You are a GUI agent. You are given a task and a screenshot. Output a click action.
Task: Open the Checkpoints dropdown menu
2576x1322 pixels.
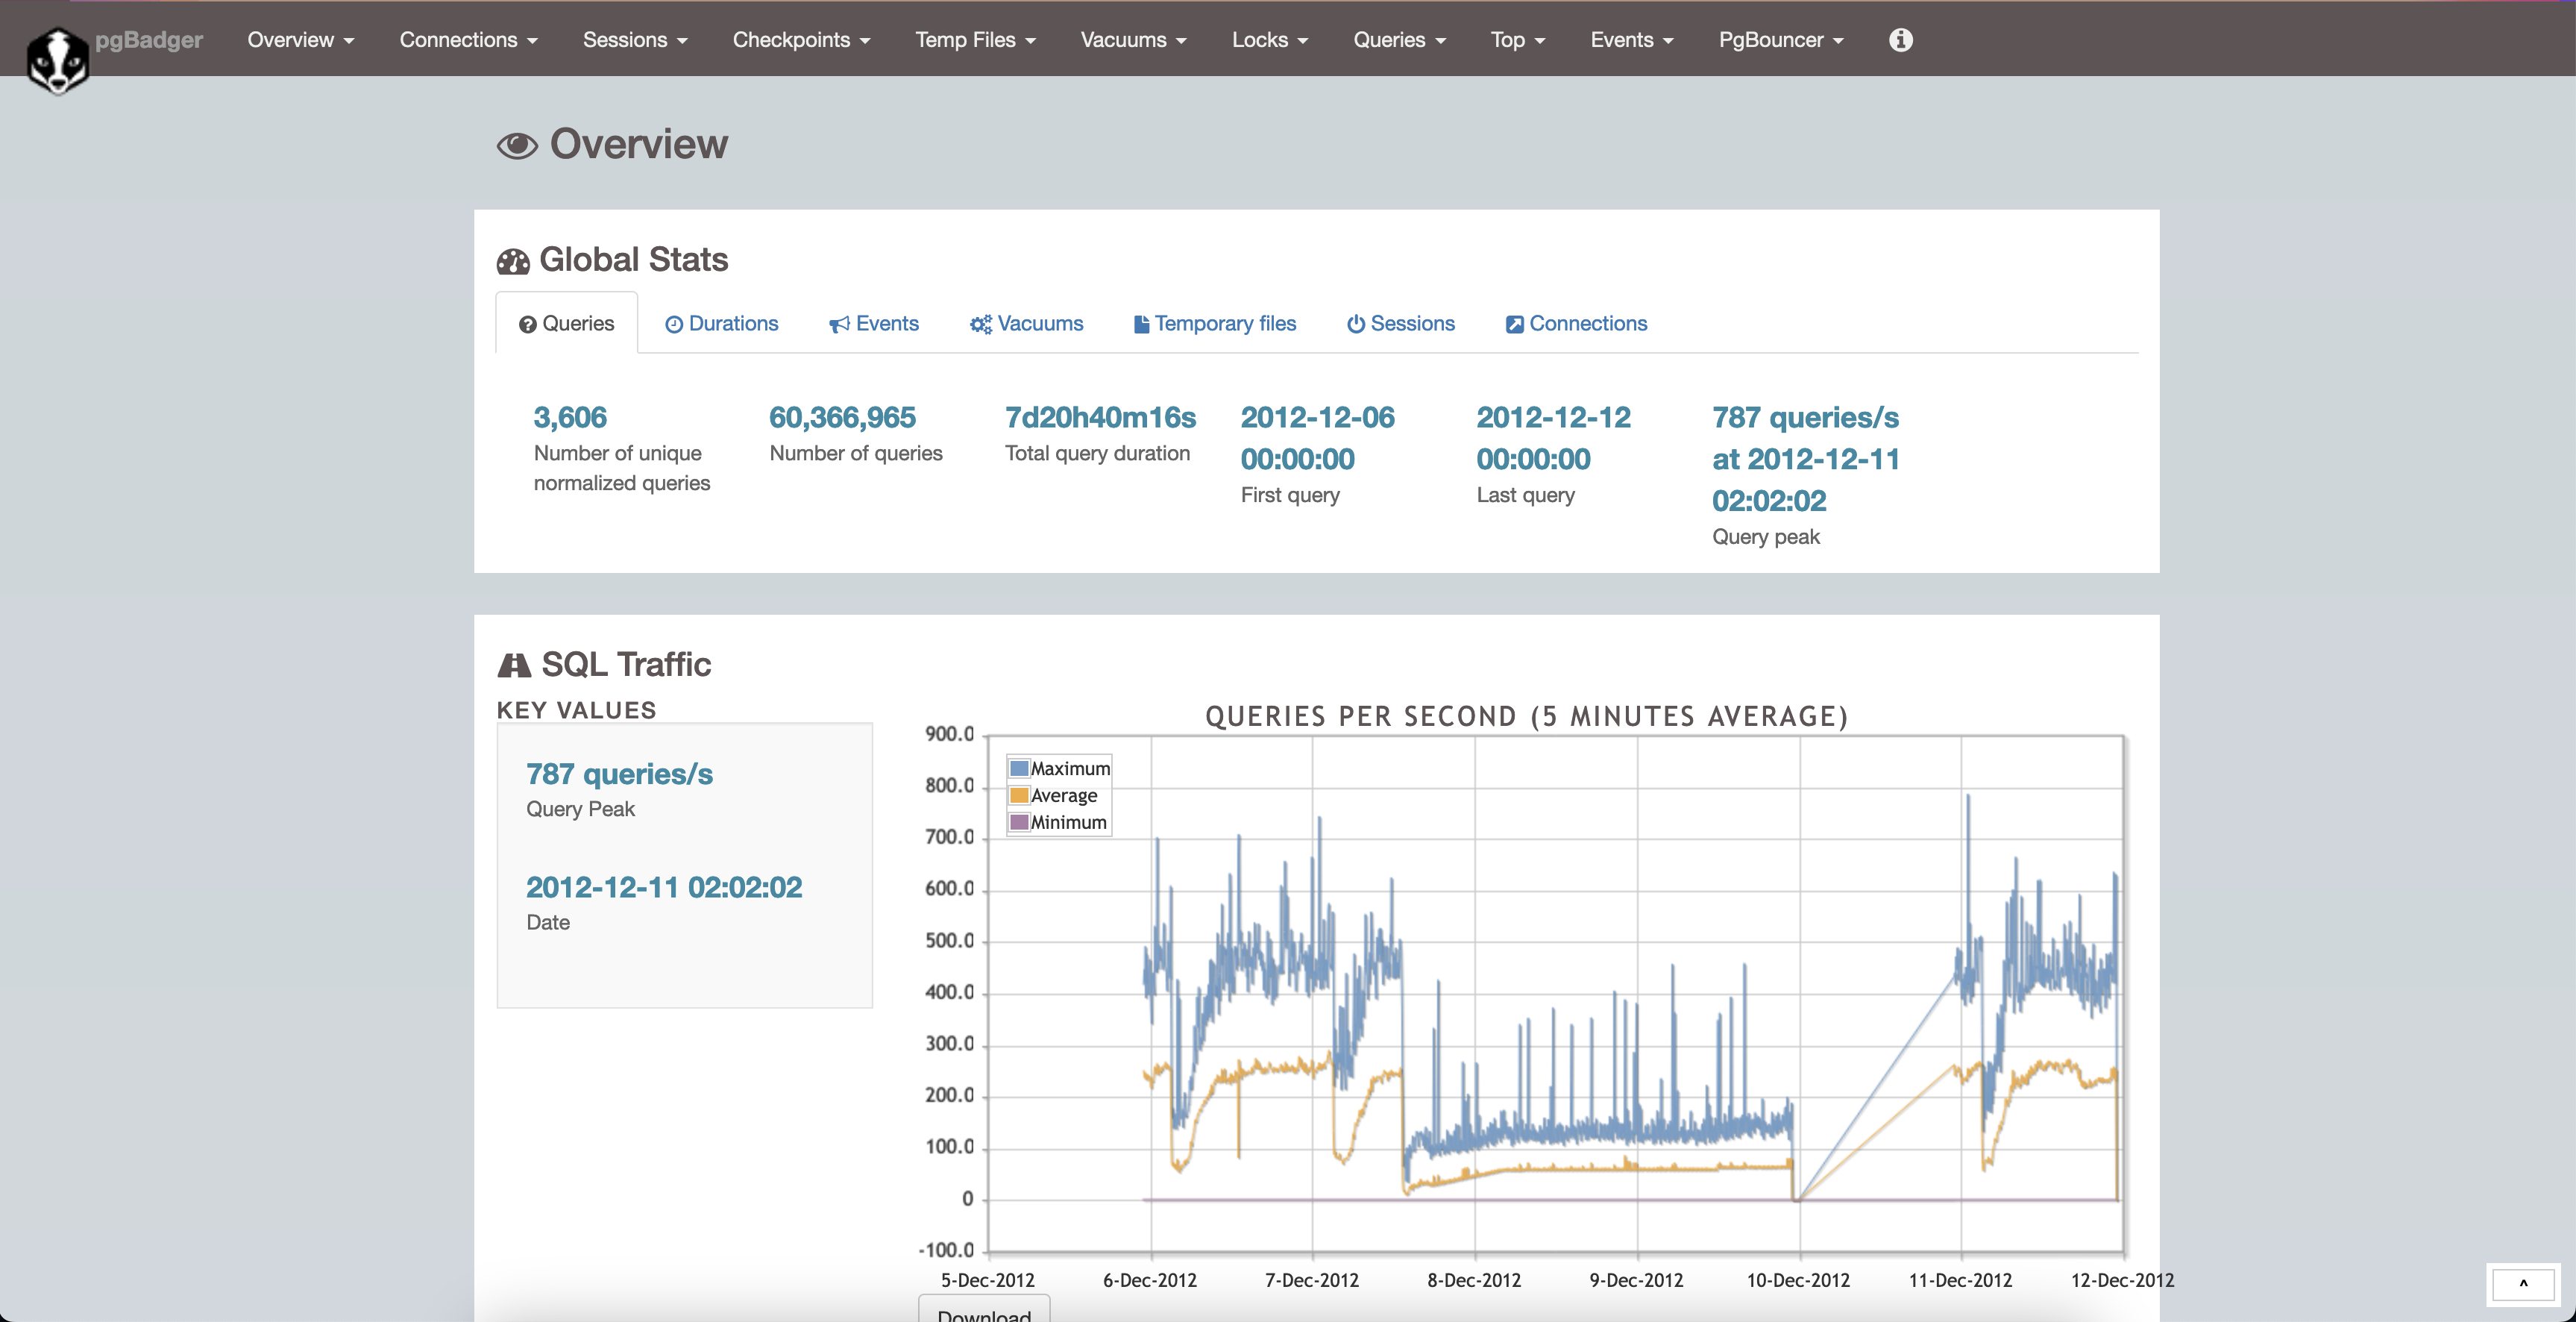(801, 40)
